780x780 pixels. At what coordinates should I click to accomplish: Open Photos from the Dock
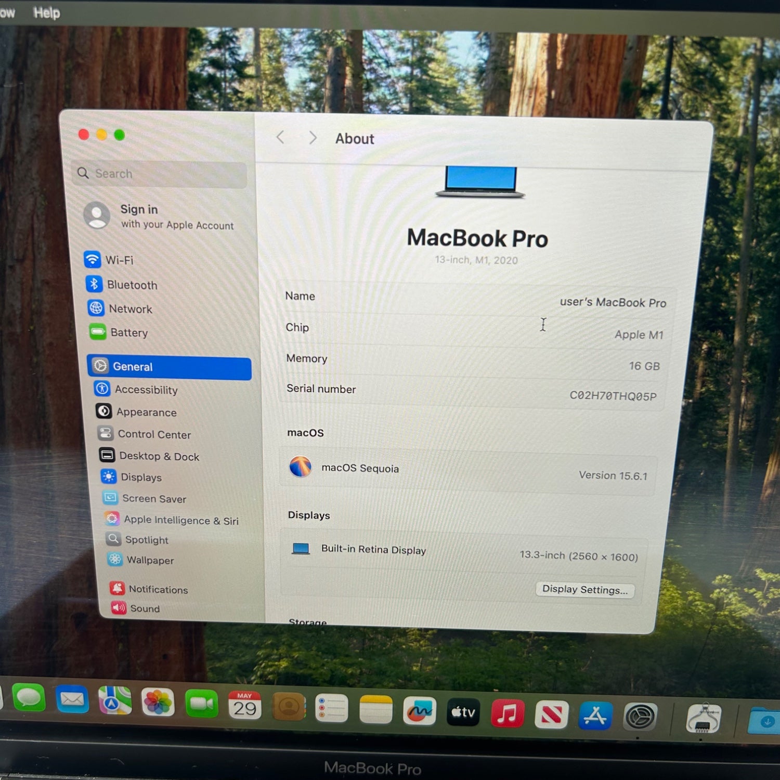click(158, 702)
